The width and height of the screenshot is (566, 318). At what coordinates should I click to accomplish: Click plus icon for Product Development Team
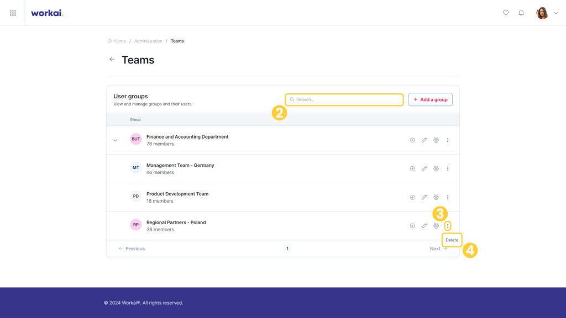point(412,197)
